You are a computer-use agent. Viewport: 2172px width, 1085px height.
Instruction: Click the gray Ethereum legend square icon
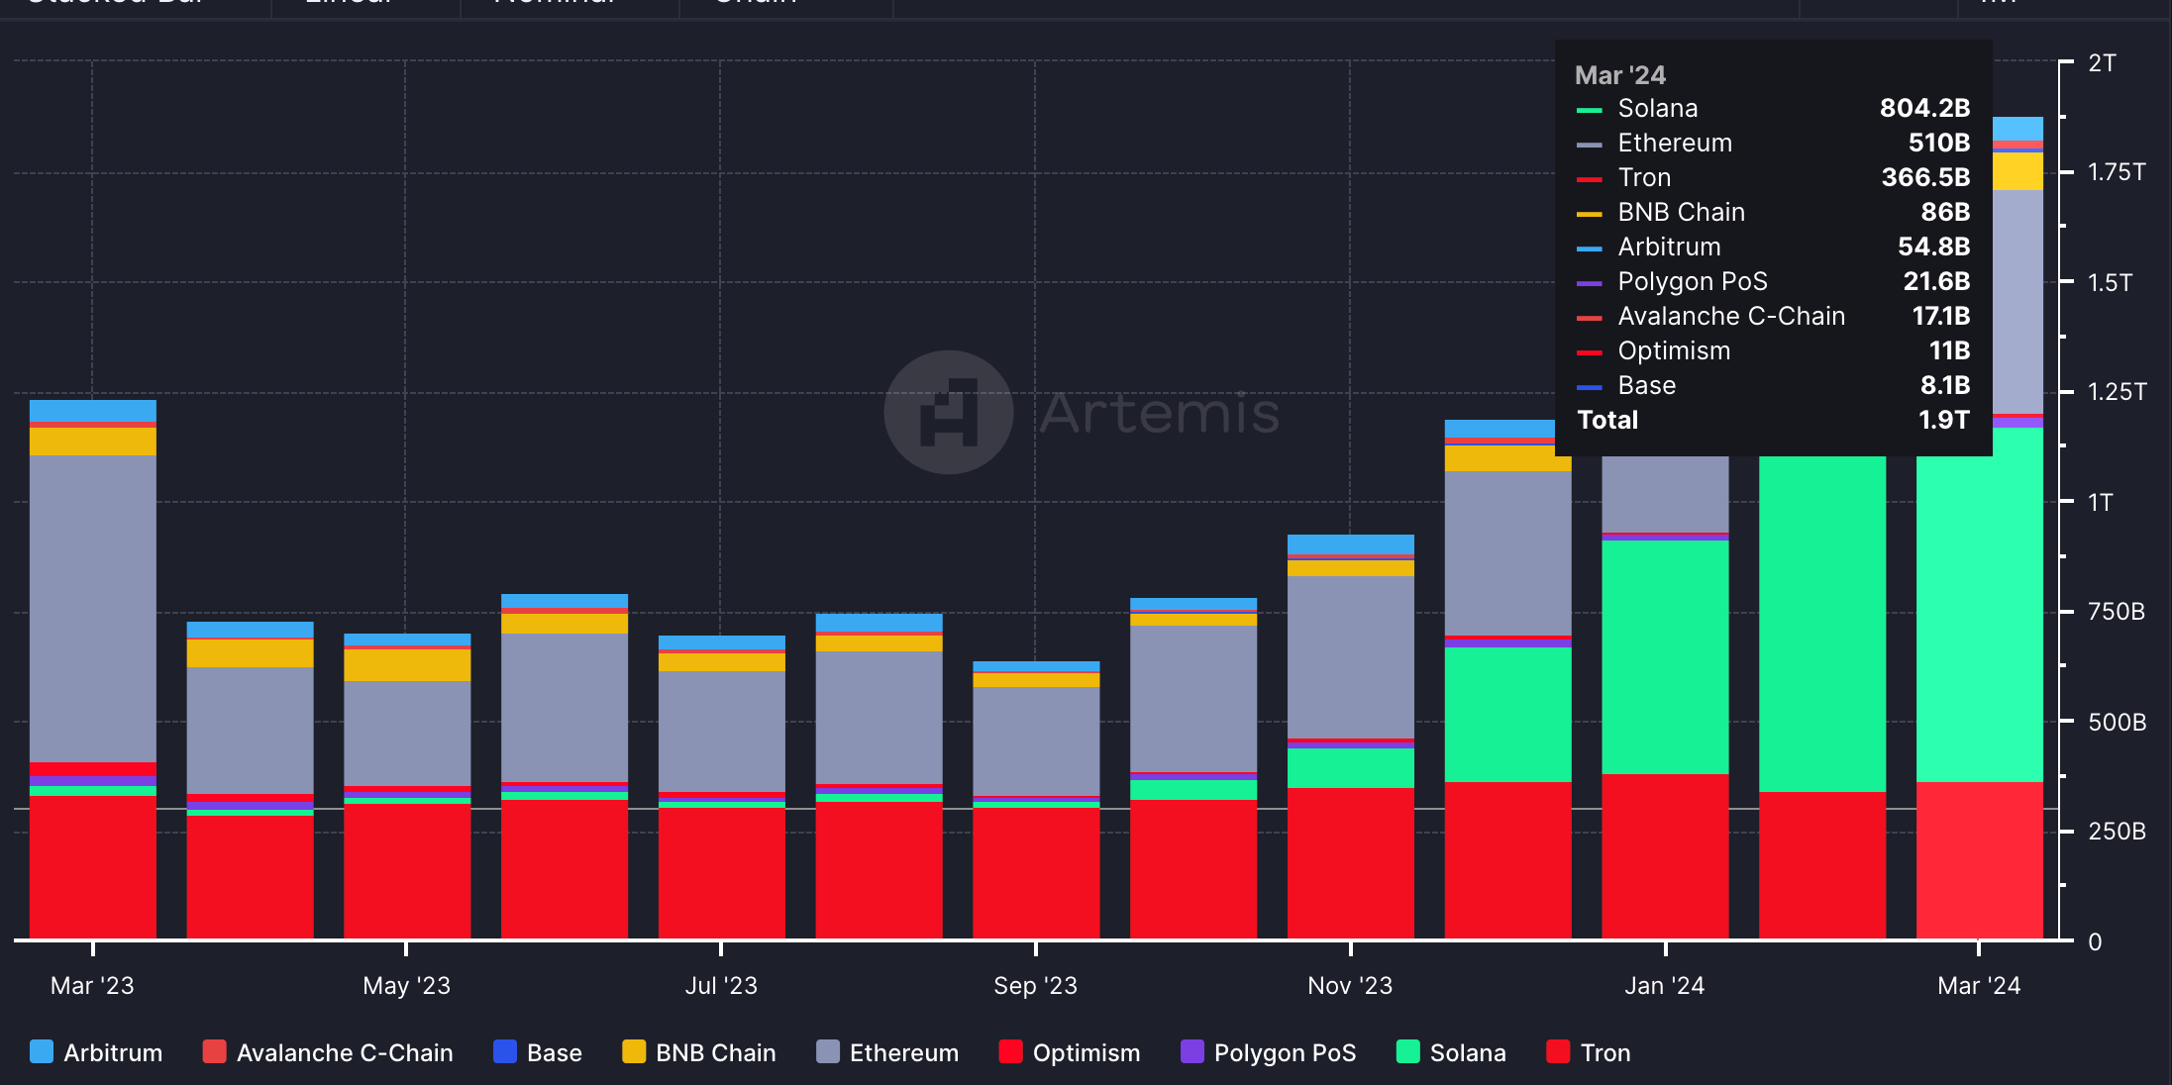pos(828,1051)
